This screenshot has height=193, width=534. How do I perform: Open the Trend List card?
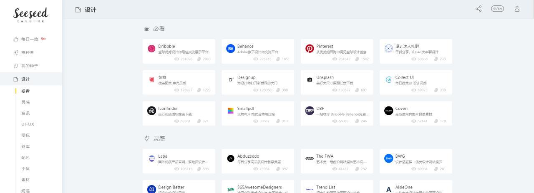pos(337,186)
